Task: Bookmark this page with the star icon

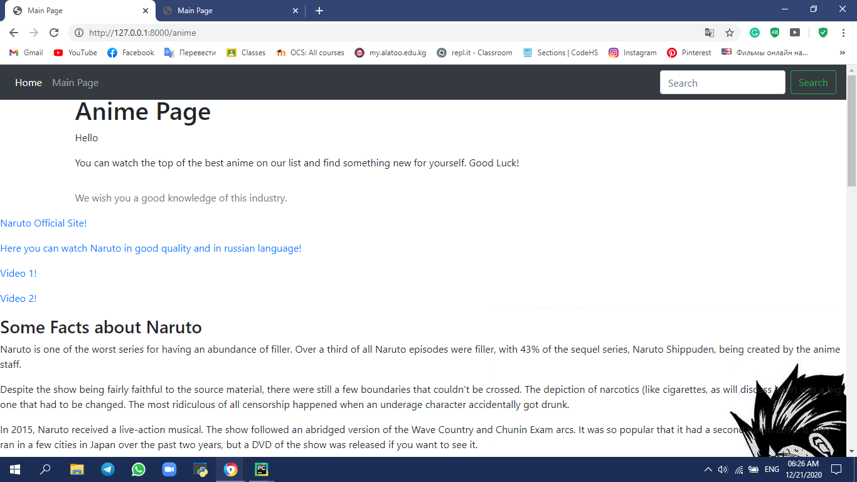Action: 729,33
